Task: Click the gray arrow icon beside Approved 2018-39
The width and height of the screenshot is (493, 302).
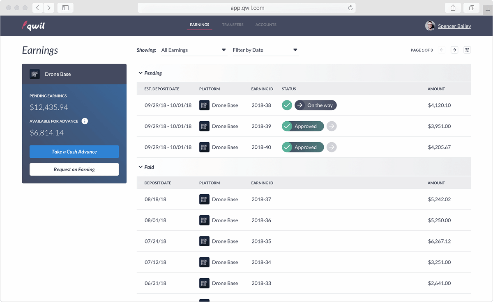Action: tap(332, 126)
